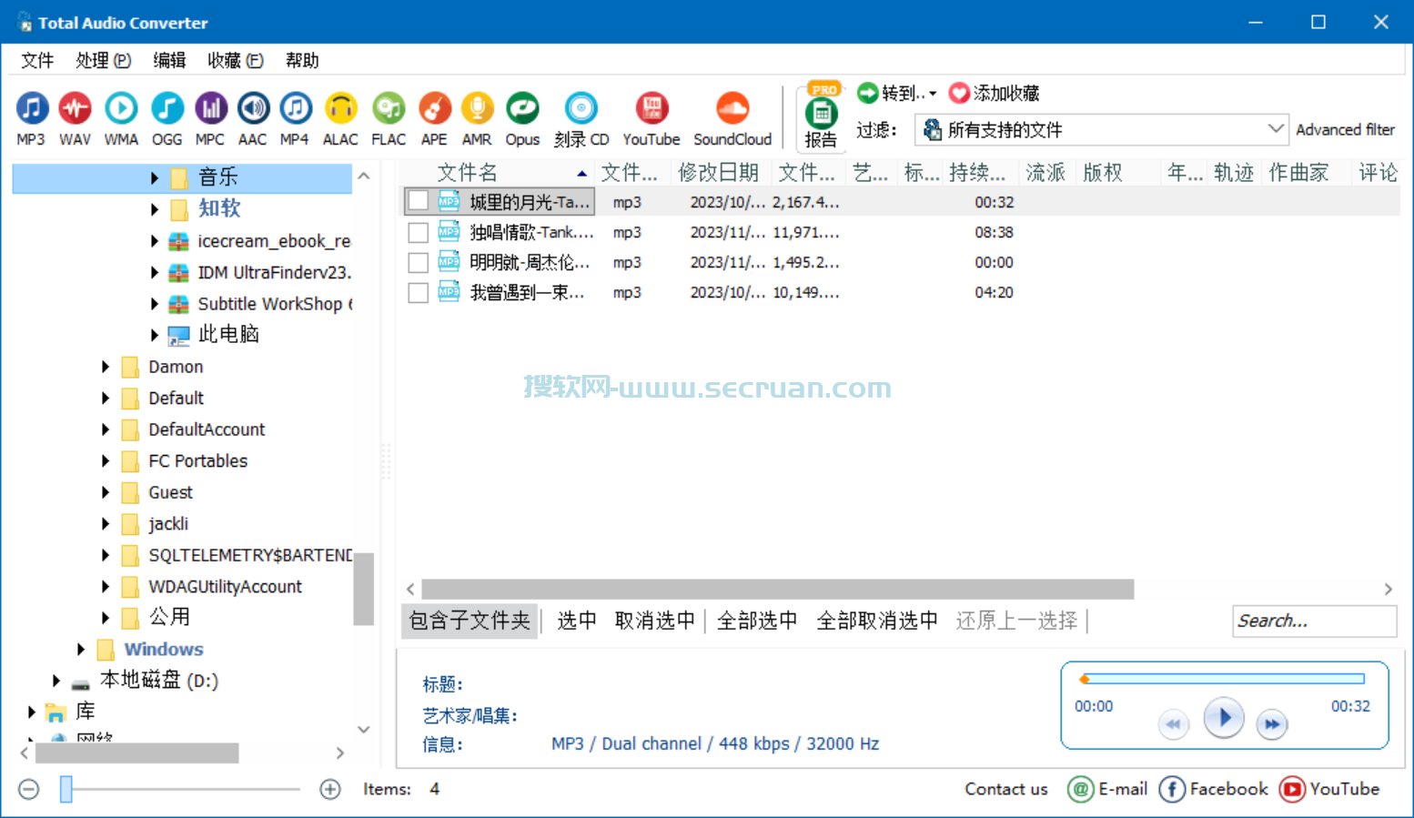Rewind the audio preview
1414x818 pixels.
click(x=1173, y=725)
